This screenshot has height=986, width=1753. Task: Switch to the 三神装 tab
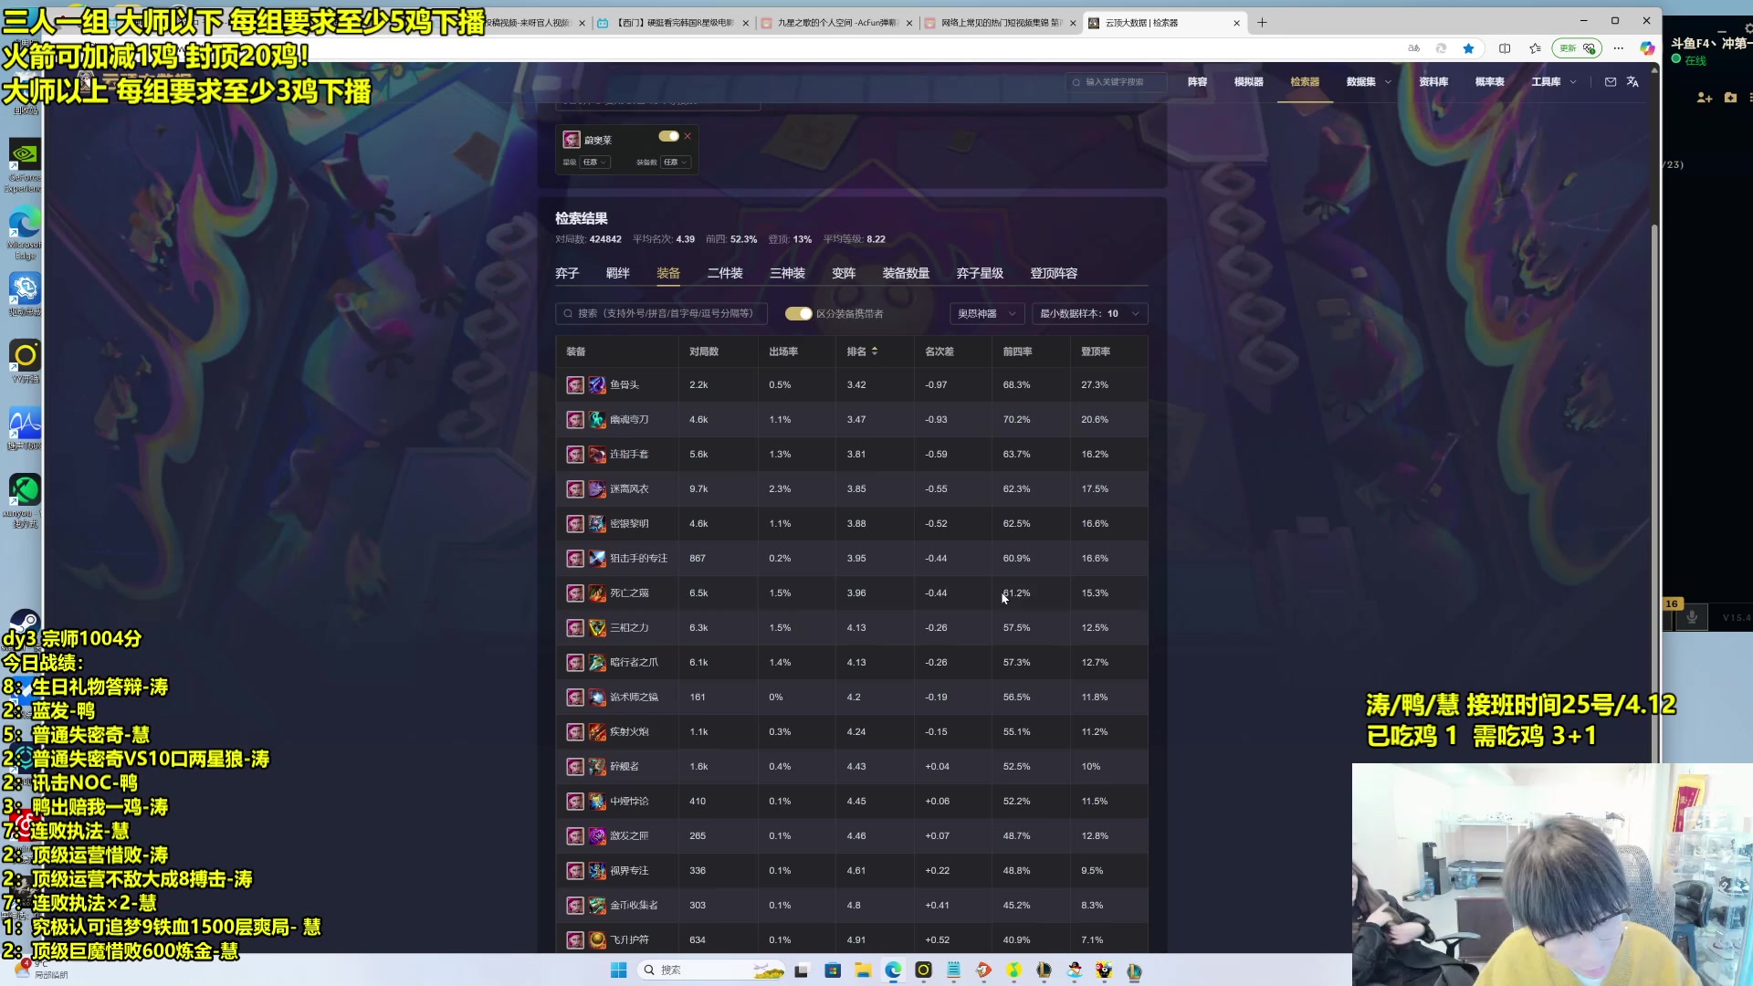pyautogui.click(x=787, y=274)
